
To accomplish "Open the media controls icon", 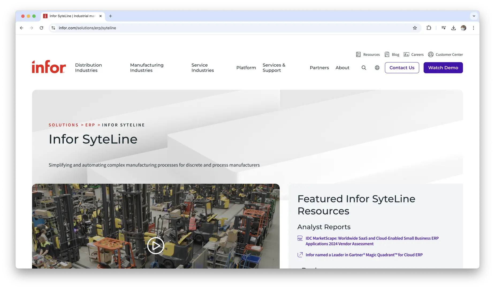I will pos(443,28).
